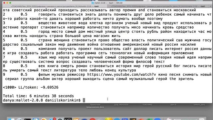Open a new terminal tab with plus button
This screenshot has height=120, width=213.
point(210,6)
